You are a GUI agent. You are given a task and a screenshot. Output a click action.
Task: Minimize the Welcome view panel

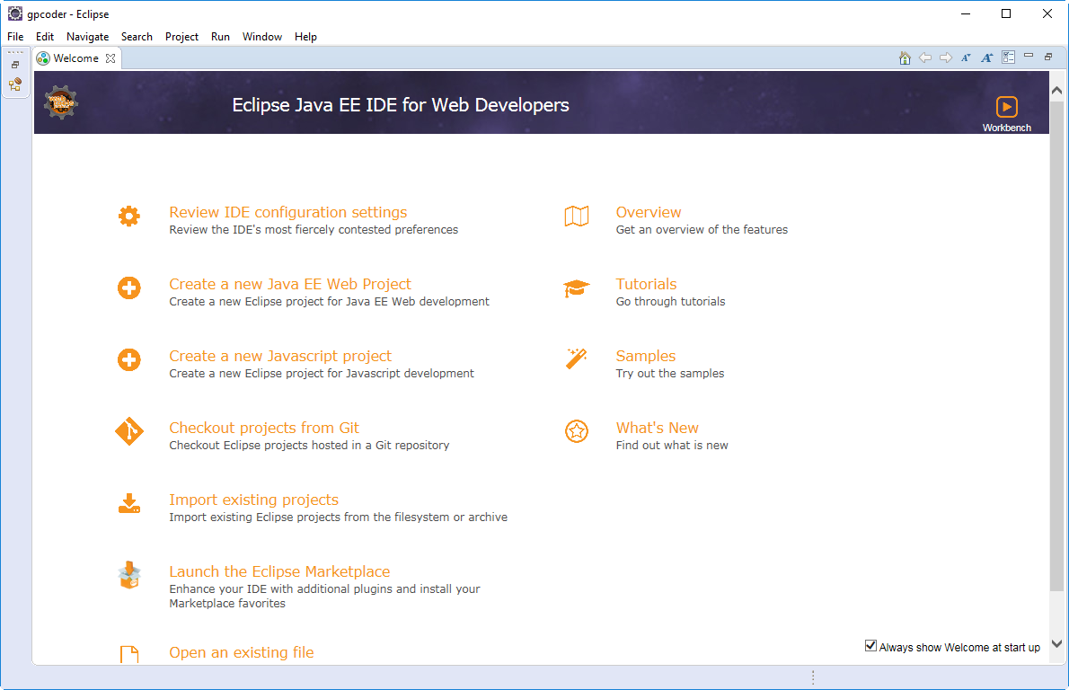[1029, 57]
